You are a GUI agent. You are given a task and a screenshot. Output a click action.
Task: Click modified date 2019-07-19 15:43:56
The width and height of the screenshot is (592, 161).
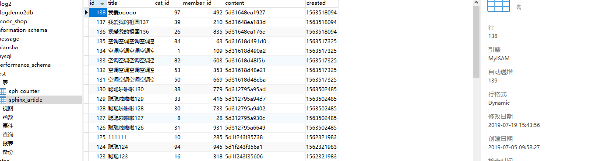[514, 125]
